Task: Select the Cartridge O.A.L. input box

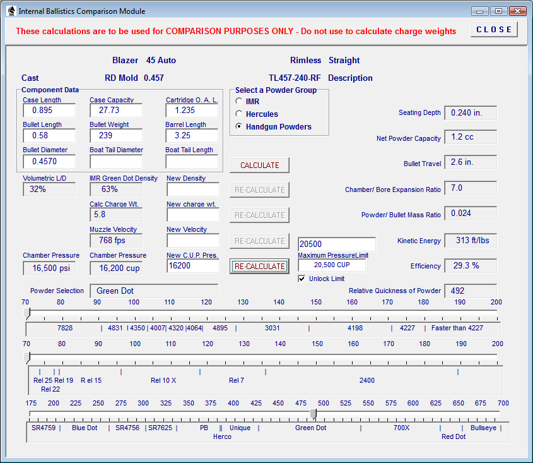Action: pyautogui.click(x=192, y=111)
